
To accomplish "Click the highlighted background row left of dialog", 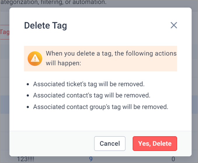I will (5, 105).
